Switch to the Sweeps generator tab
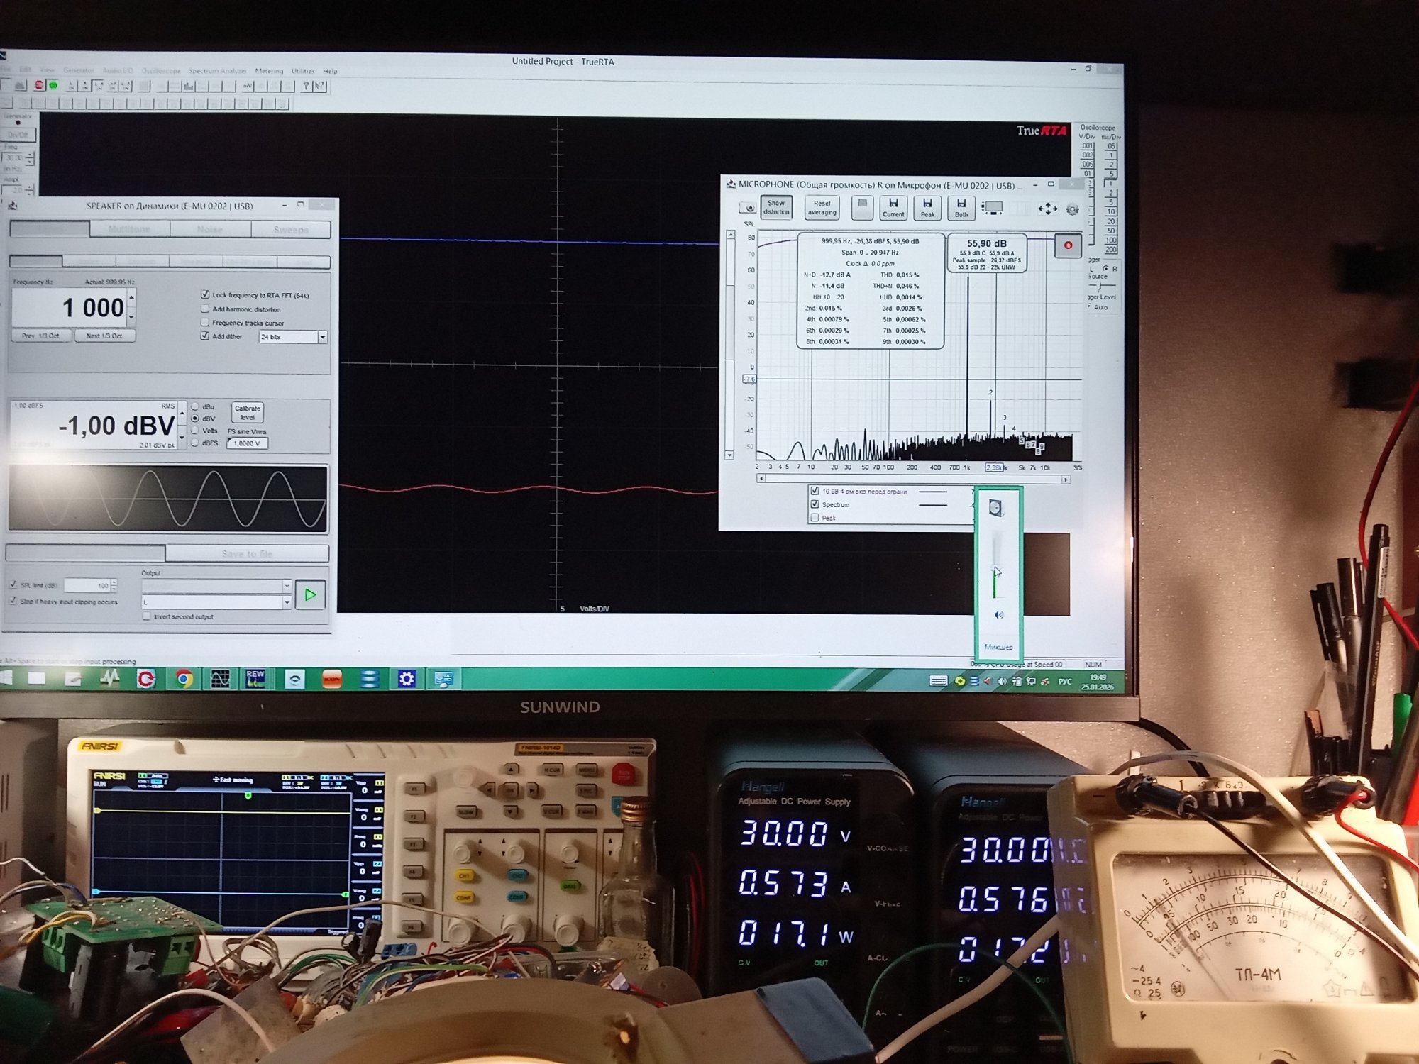Image resolution: width=1419 pixels, height=1064 pixels. 291,229
